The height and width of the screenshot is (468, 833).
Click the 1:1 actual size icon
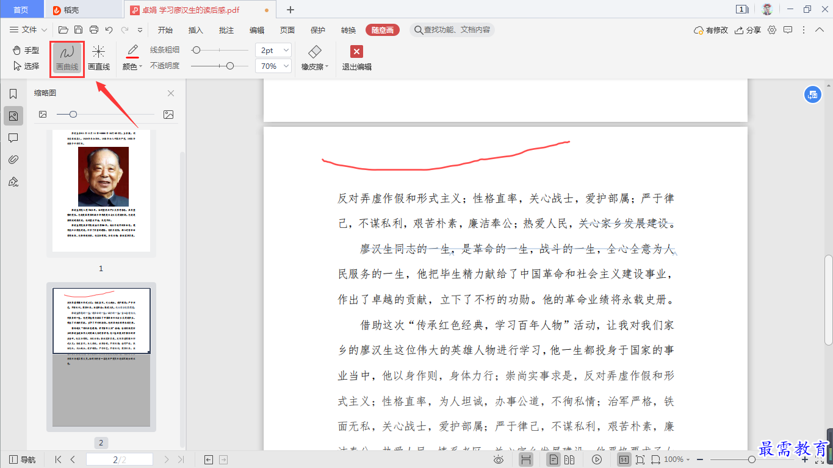click(624, 459)
